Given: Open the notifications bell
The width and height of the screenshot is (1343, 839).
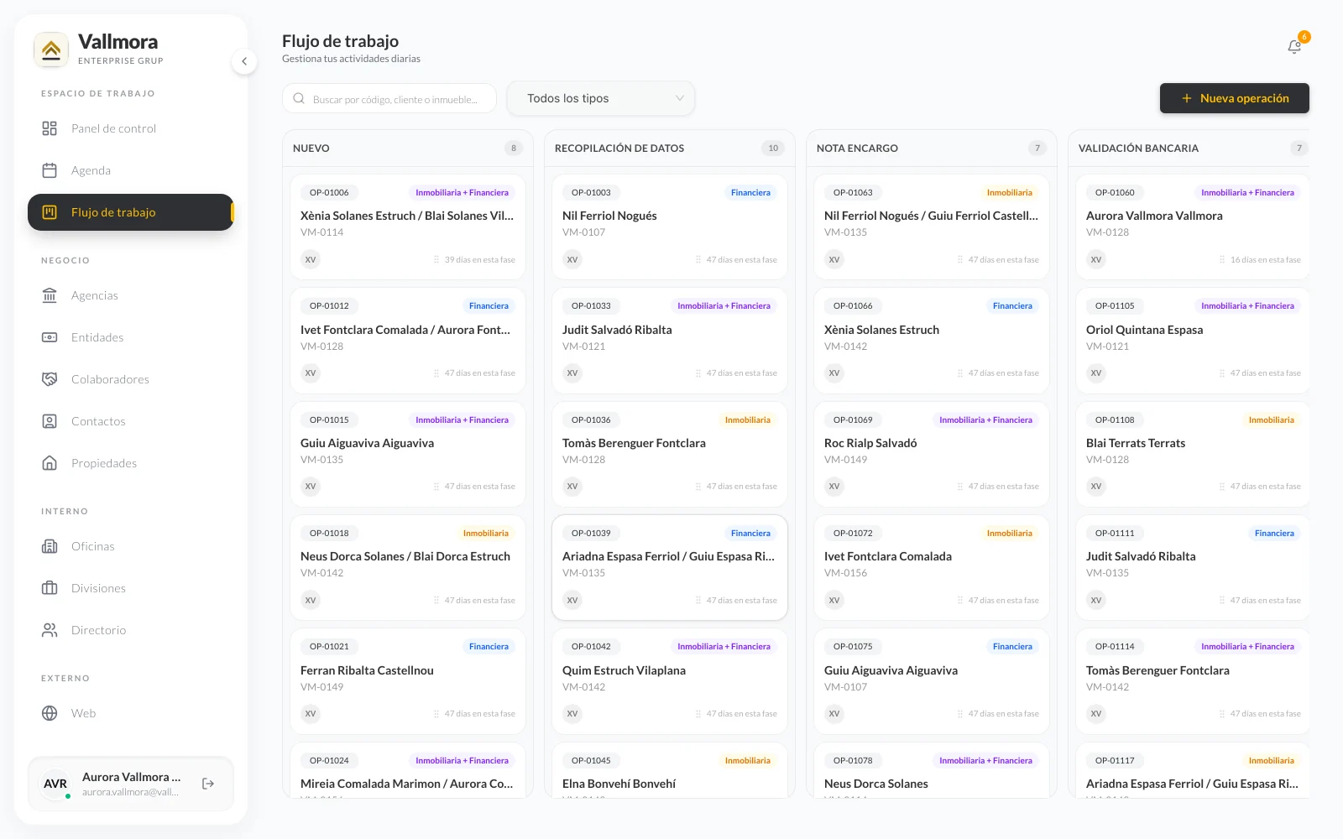Looking at the screenshot, I should pyautogui.click(x=1294, y=47).
